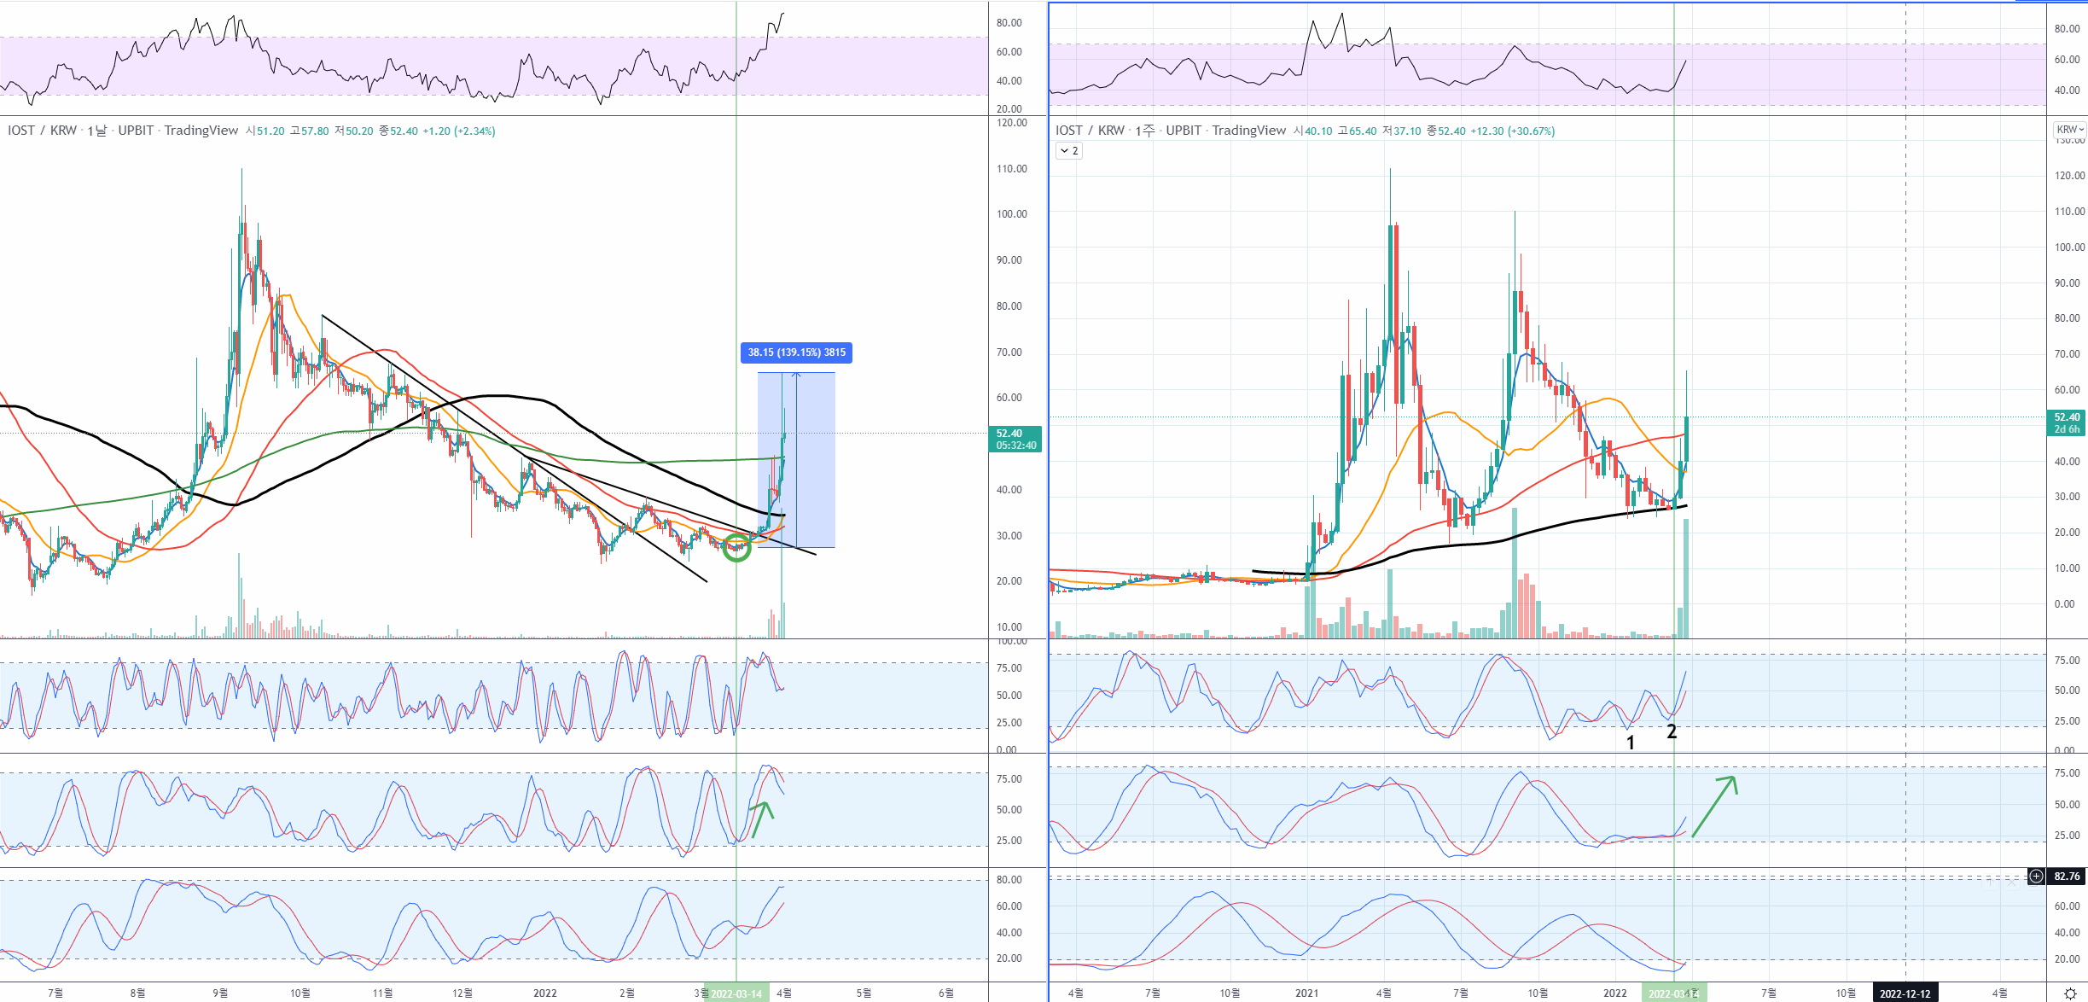Click the 52.40 countdown price label on daily axis
The image size is (2088, 1002).
click(1015, 439)
